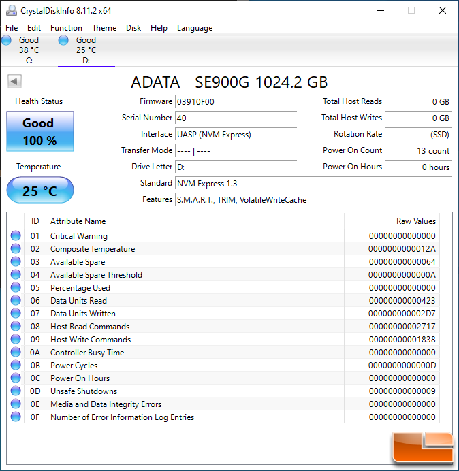The image size is (459, 471).
Task: Select the Critical Warning attribute name
Action: pyautogui.click(x=79, y=236)
